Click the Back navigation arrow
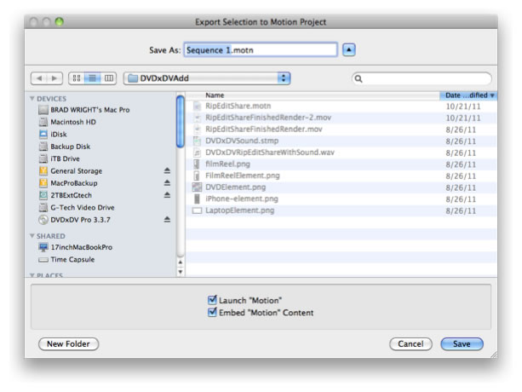The width and height of the screenshot is (522, 392). pyautogui.click(x=39, y=78)
